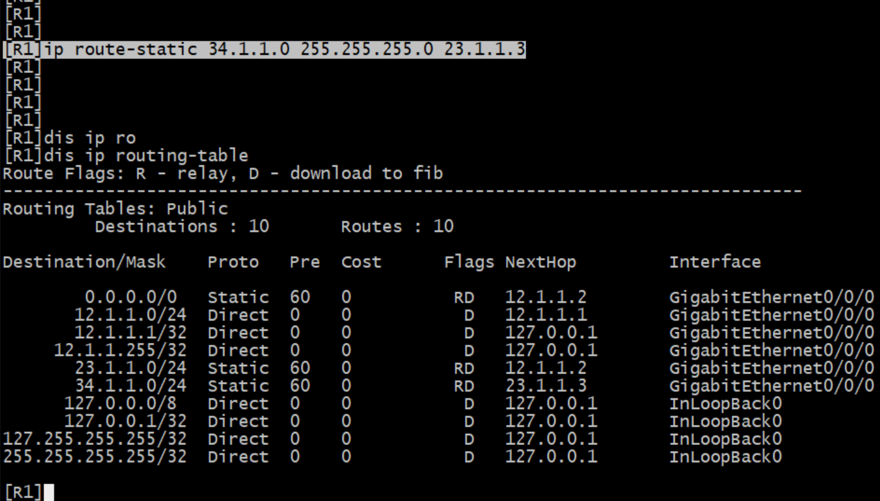This screenshot has height=501, width=880.
Task: Click Direct proto of 12.1.1.0/24 row
Action: pos(238,315)
